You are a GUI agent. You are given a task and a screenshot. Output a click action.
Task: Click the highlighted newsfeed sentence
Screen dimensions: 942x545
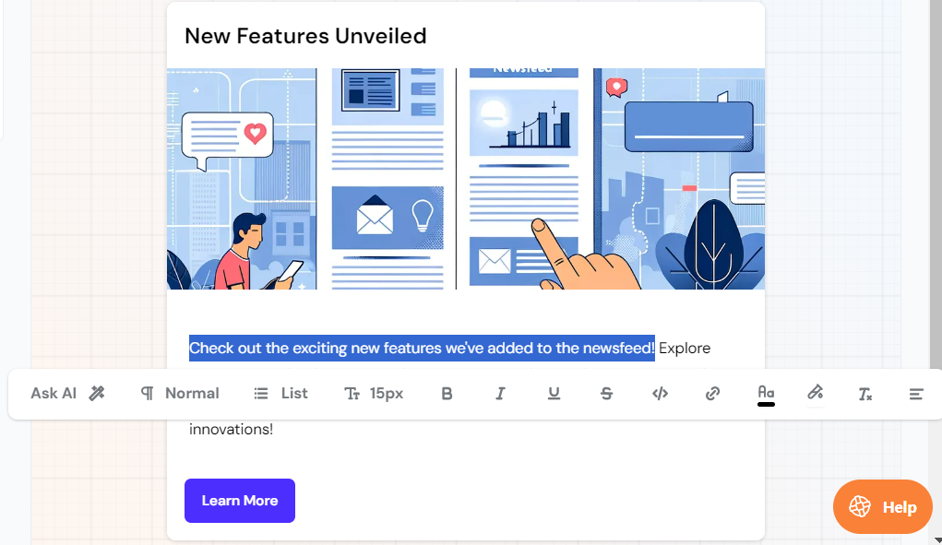pyautogui.click(x=422, y=348)
